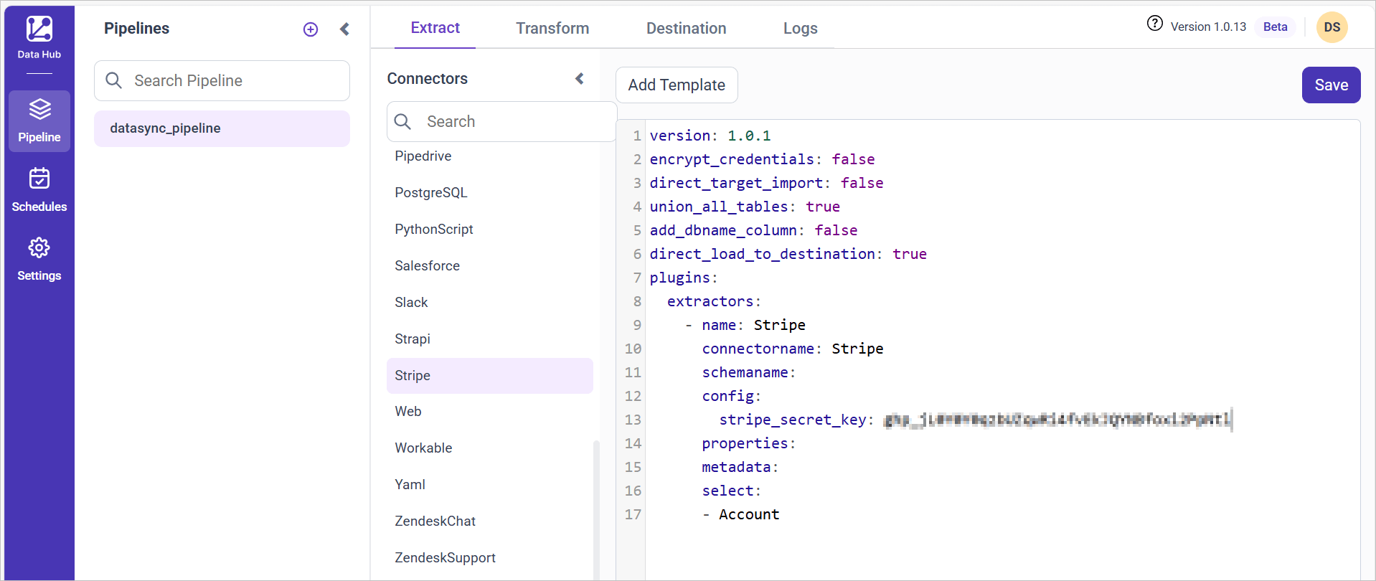Collapse the Connectors panel
This screenshot has height=581, width=1376.
coord(580,78)
